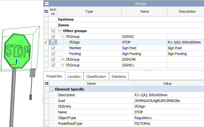204x127 pixels.
Task: Uncheck the Active checkbox for Sign Footing
Action: point(53,54)
